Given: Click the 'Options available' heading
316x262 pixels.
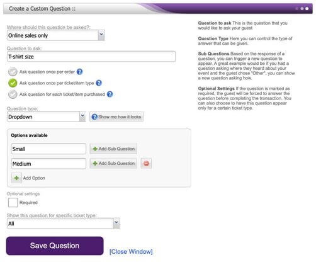Looking at the screenshot, I should [x=29, y=135].
